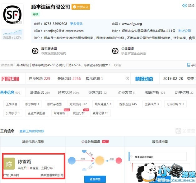This screenshot has height=183, width=196.
Task: Select the 公司公示 1 button
Action: [13, 113]
